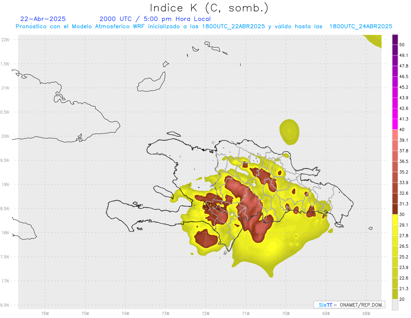Click the colorbar value '21.3'
Viewport: 411px width, 318px height.
tap(404, 288)
